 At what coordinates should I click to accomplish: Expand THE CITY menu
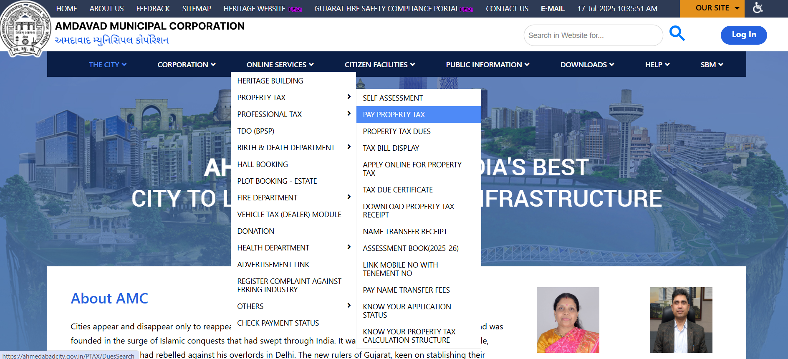click(107, 65)
